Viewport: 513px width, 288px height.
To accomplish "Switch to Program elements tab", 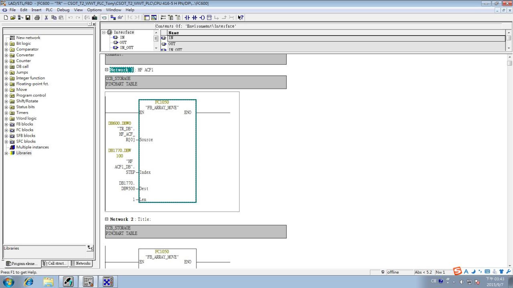I will pyautogui.click(x=22, y=264).
